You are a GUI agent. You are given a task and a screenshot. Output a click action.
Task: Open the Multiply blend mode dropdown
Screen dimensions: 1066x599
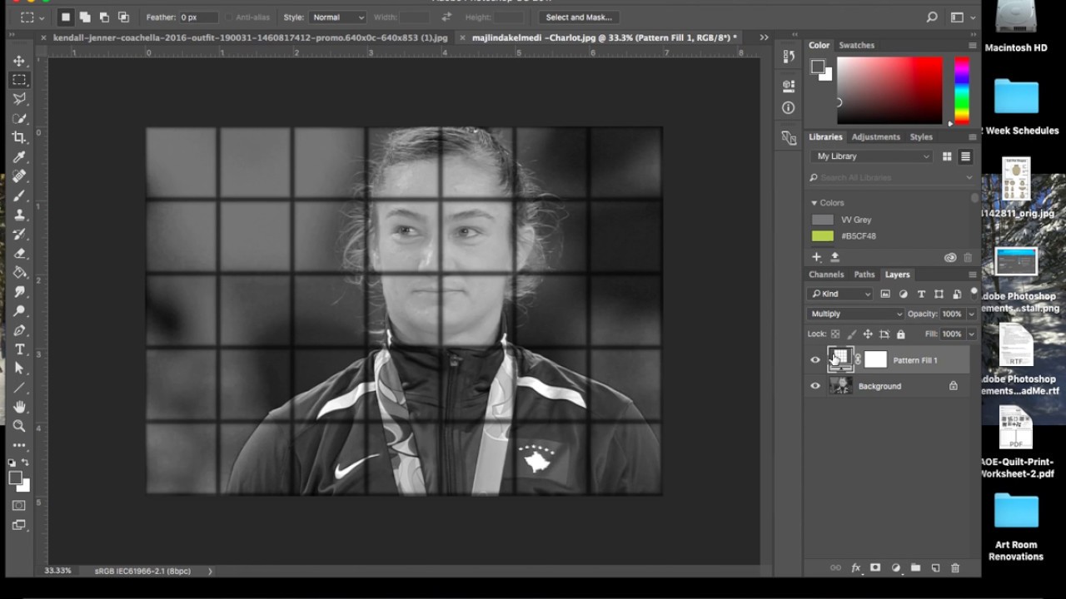coord(855,314)
